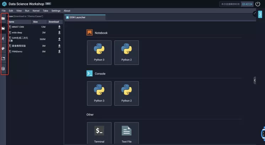Screen dimensions: 265x145
Task: Sort cases by Size column header
Action: (39, 22)
